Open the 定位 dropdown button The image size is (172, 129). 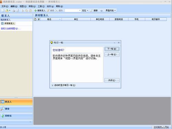(x=85, y=11)
